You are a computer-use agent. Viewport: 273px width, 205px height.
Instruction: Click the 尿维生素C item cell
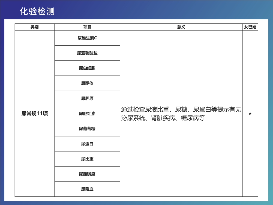click(x=87, y=38)
